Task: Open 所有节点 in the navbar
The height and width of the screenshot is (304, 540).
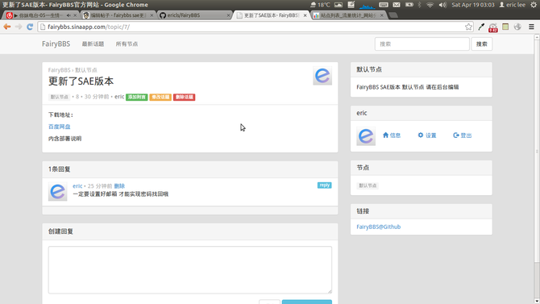Action: tap(127, 44)
